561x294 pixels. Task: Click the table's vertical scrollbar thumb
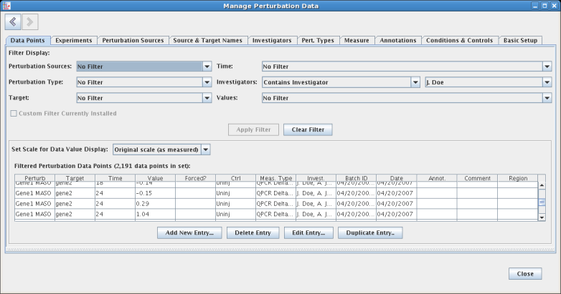point(542,202)
